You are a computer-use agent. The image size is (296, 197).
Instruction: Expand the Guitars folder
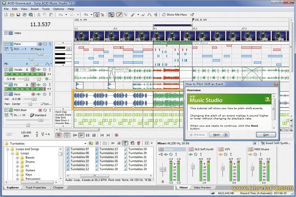[x=17, y=170]
